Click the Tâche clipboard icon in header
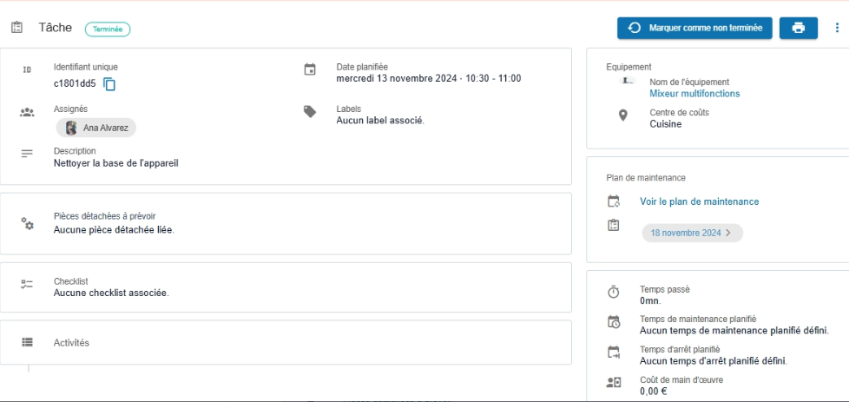This screenshot has height=402, width=849. pos(17,28)
